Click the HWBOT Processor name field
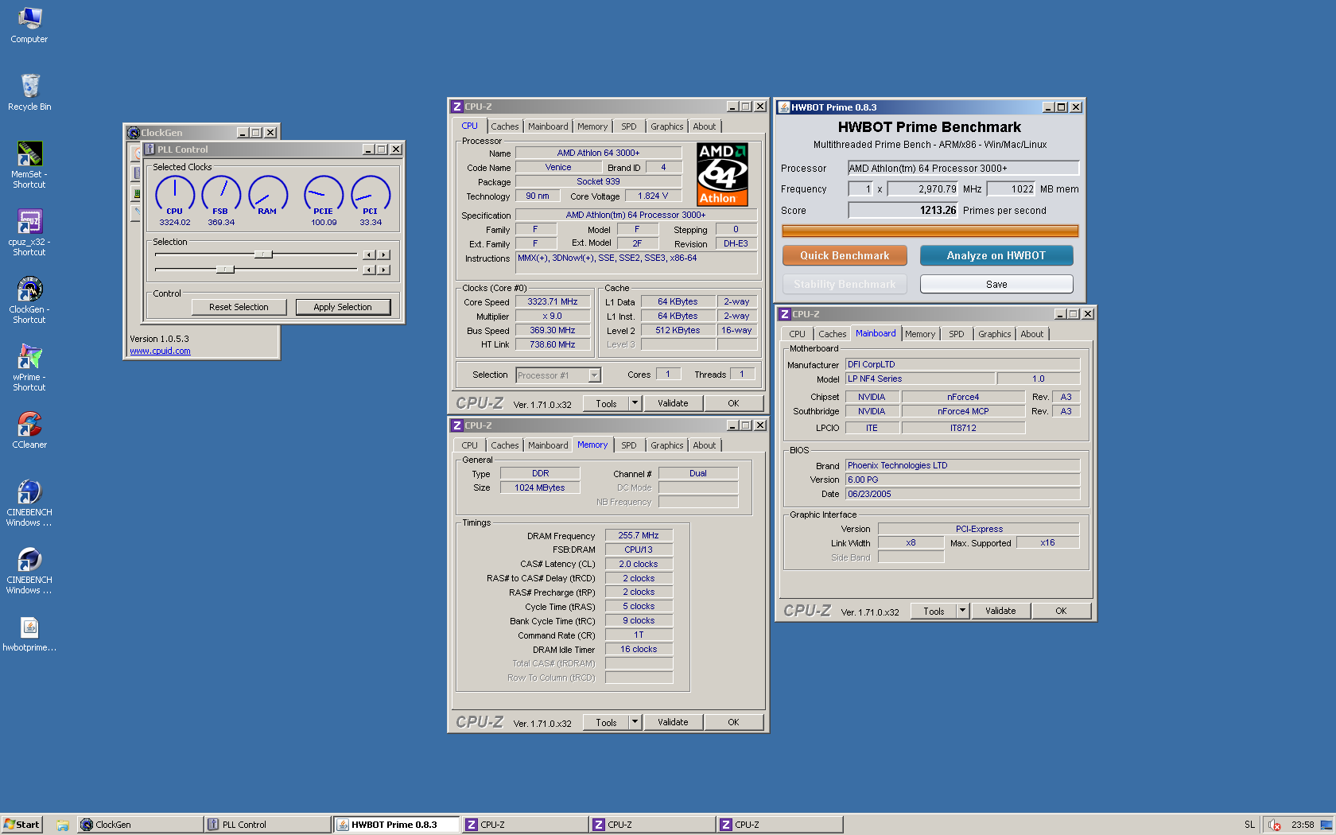 (x=963, y=168)
